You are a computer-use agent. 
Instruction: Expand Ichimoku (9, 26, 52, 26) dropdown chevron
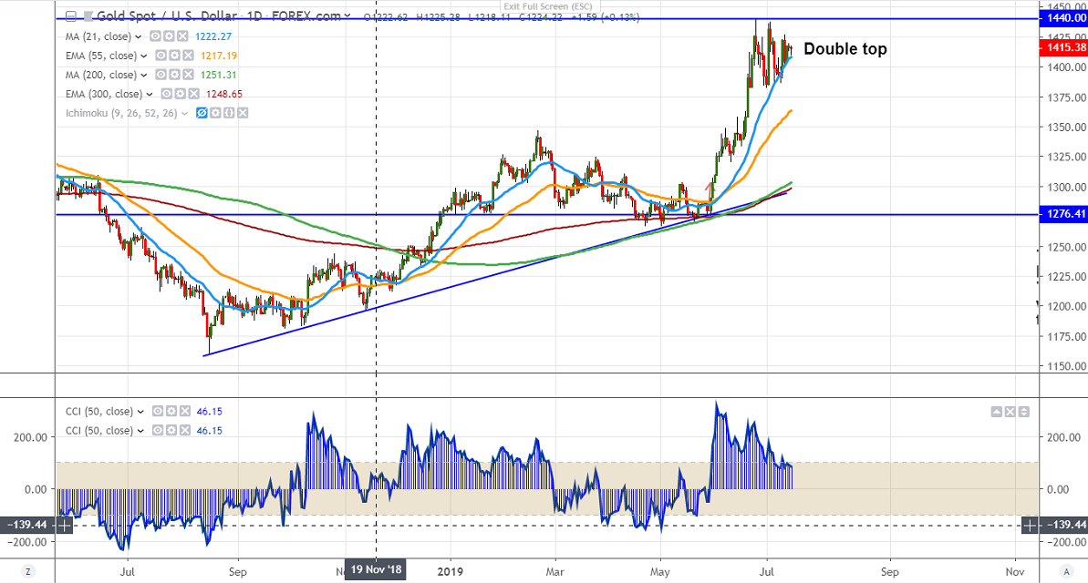pyautogui.click(x=184, y=114)
